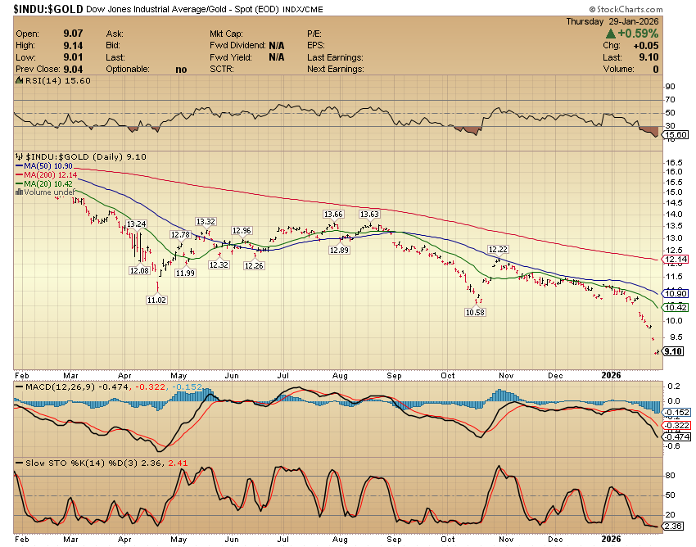Click the 15.60 RSI axis value tag

(x=675, y=134)
